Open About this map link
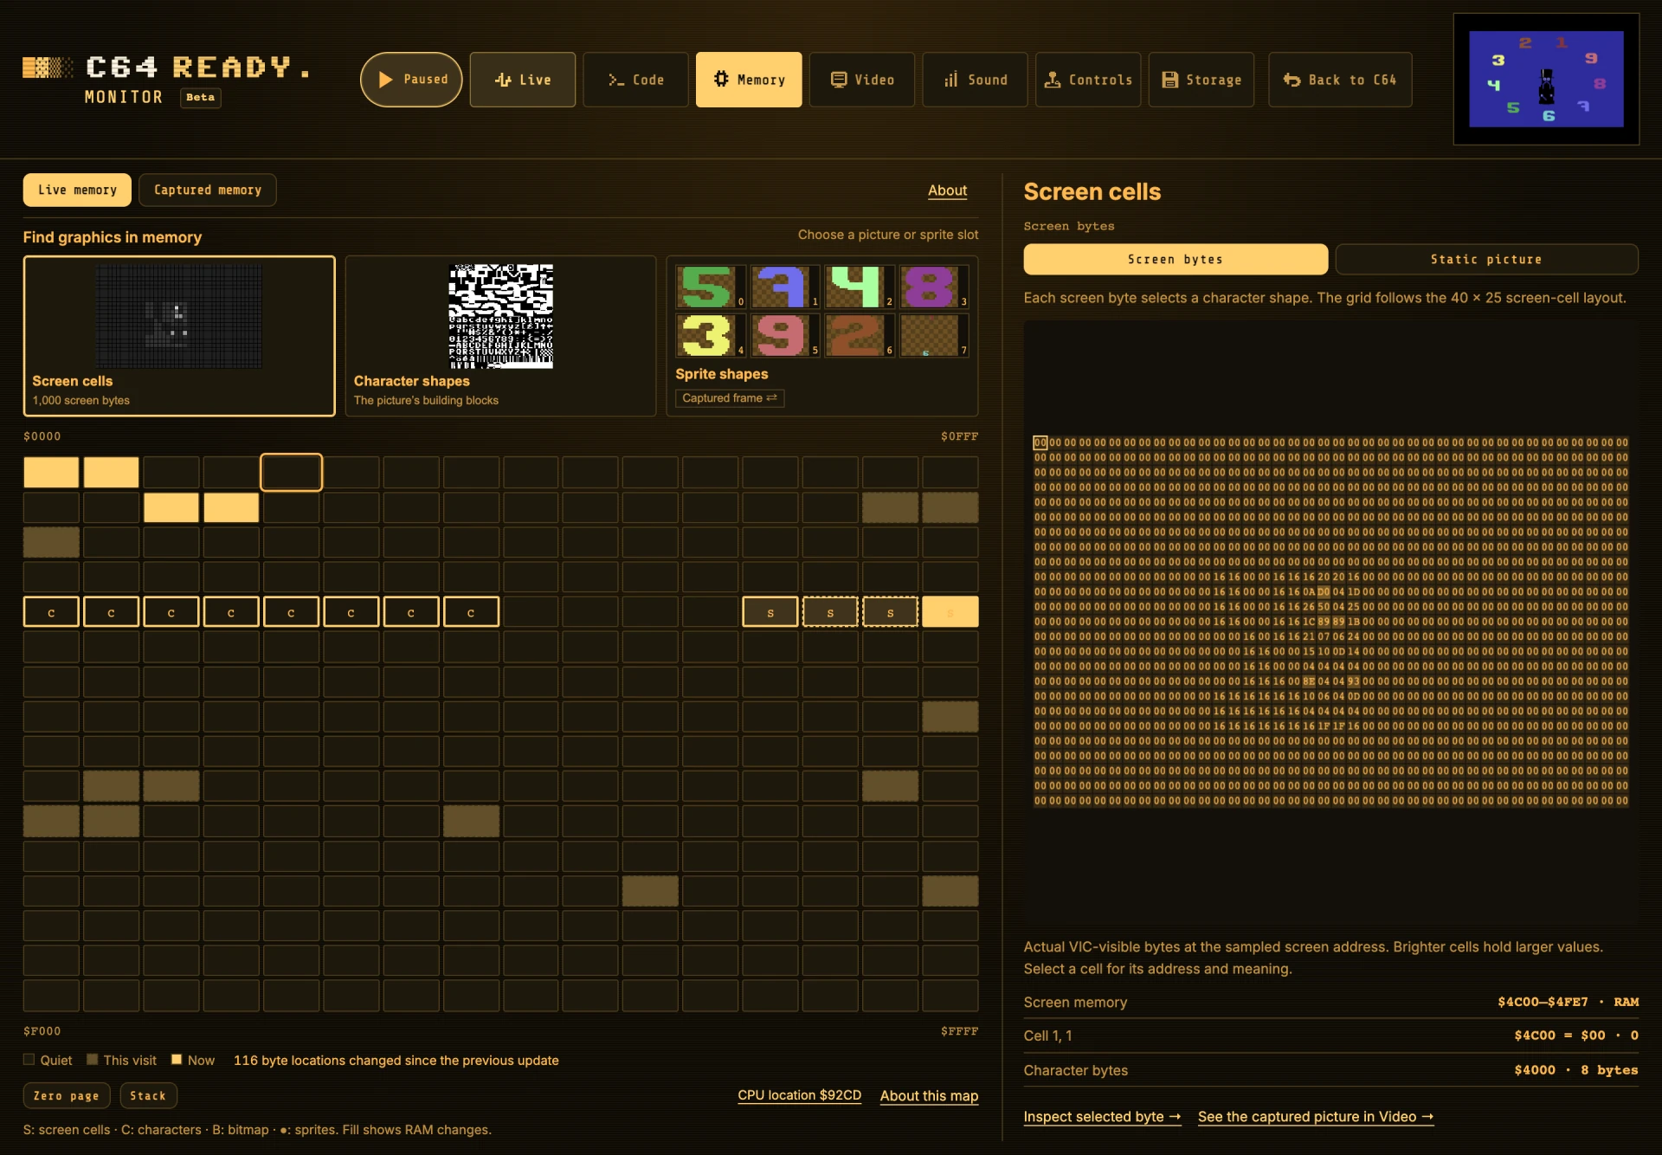The height and width of the screenshot is (1155, 1662). coord(929,1096)
